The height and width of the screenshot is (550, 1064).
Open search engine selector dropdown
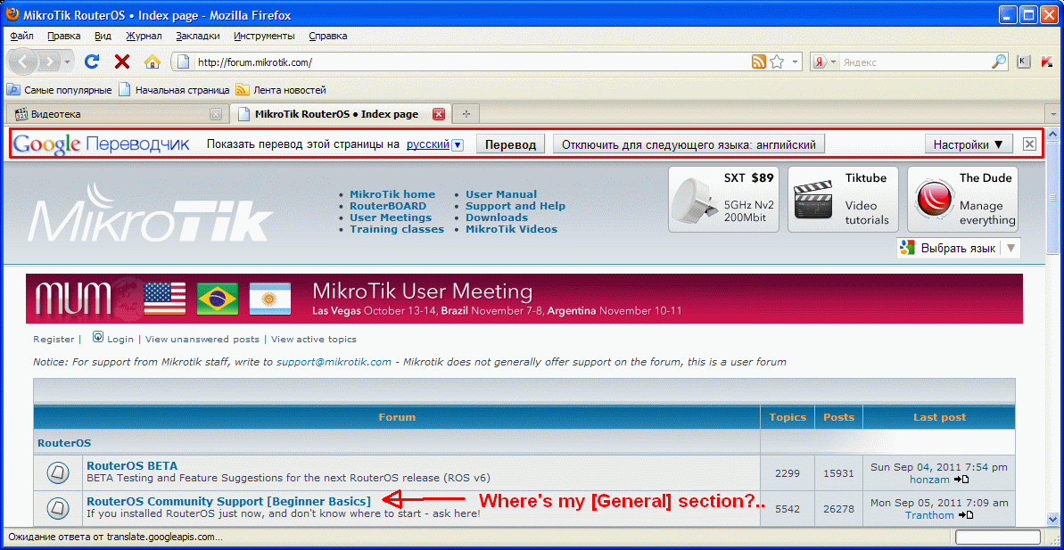[x=833, y=62]
